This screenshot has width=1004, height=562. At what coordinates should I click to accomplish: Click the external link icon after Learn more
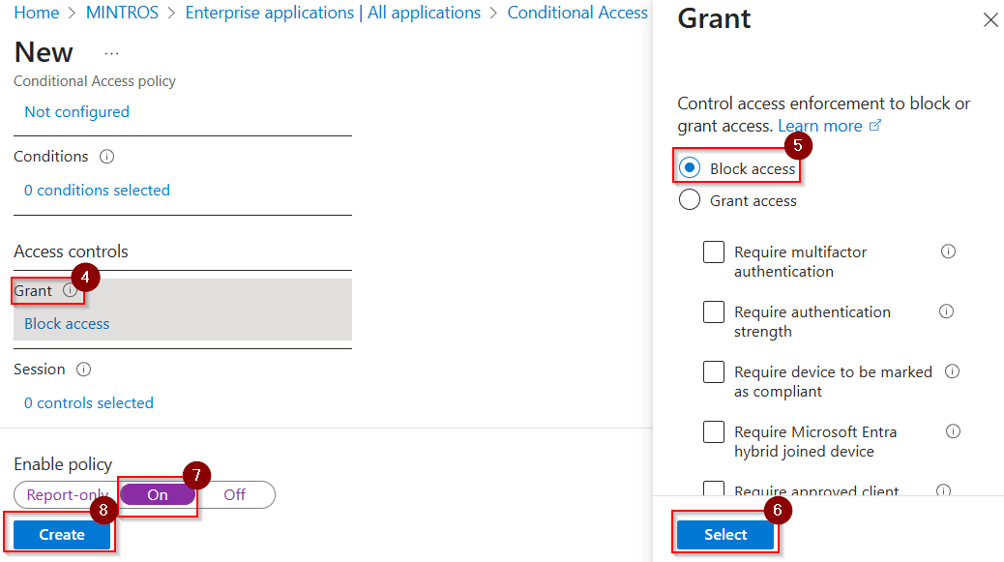875,125
